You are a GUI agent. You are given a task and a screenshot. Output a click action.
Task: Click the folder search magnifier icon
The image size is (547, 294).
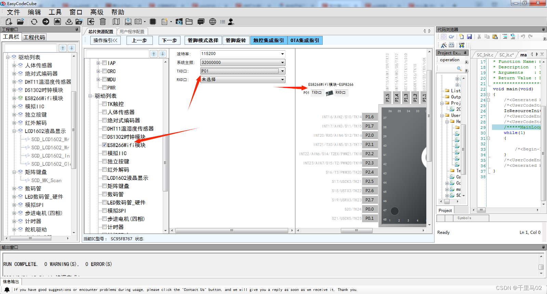pos(179,22)
